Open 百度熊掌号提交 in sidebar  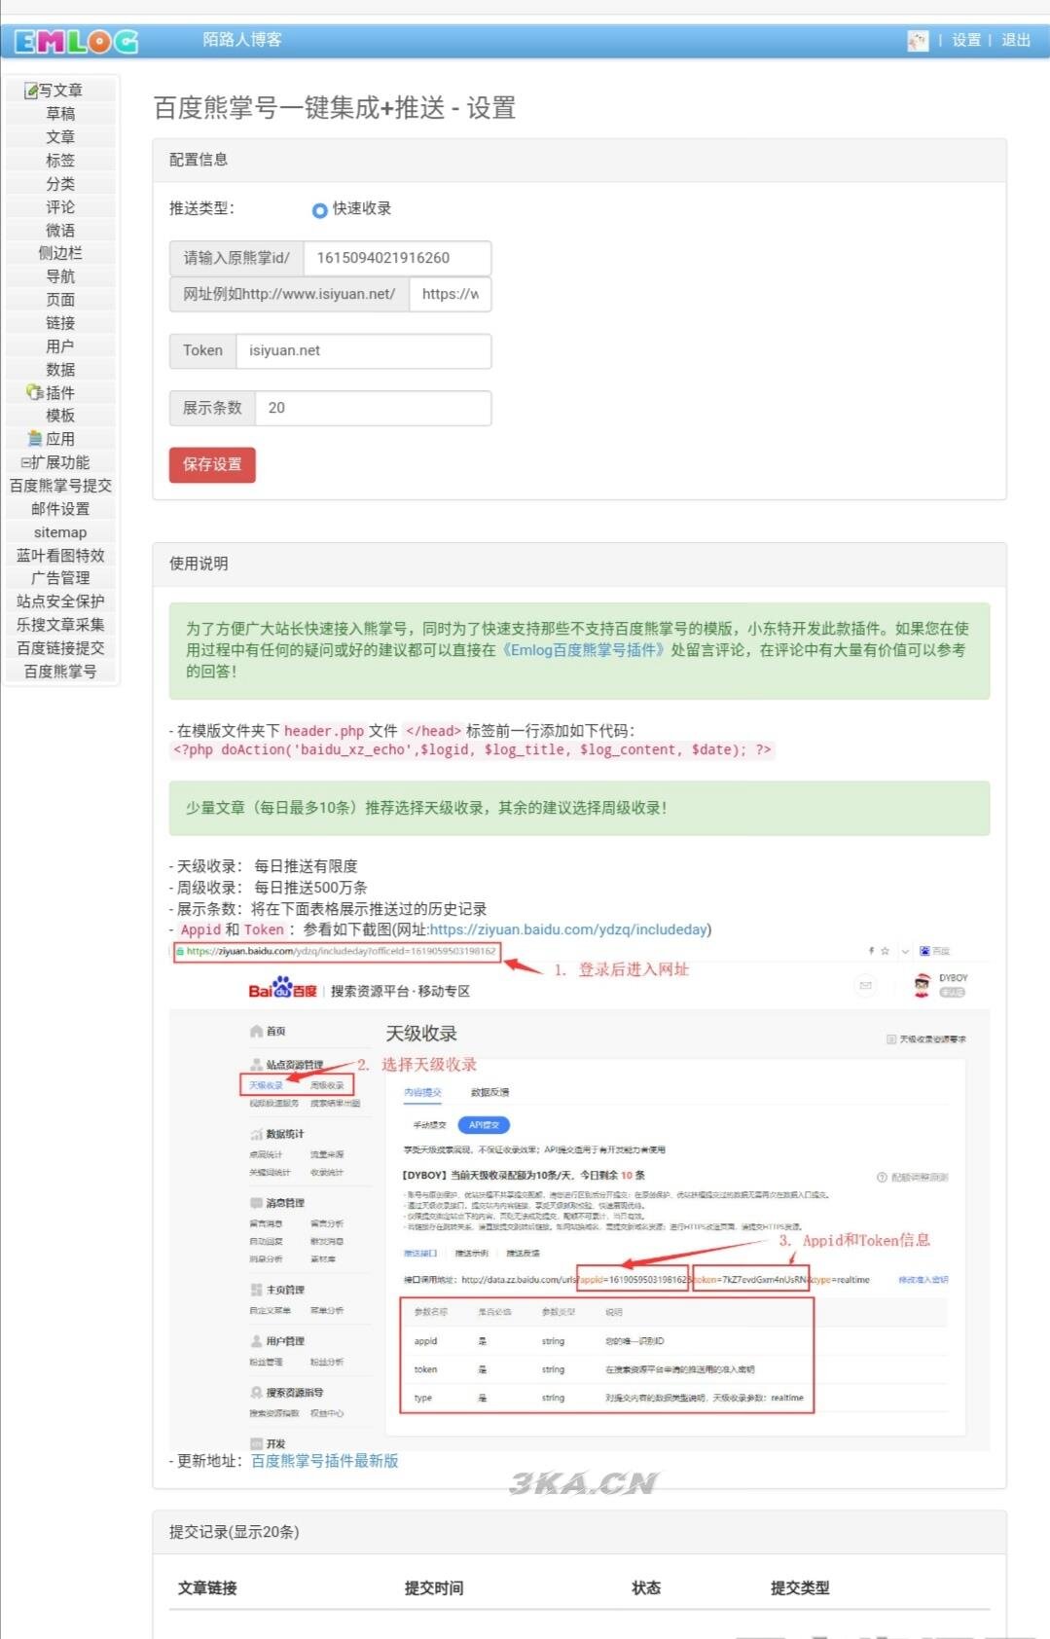[x=60, y=486]
